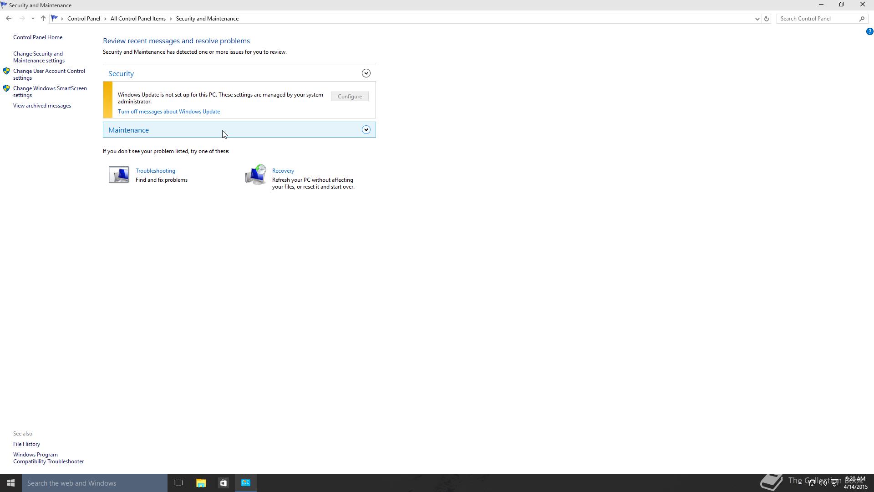Open File History under See also
Viewport: 874px width, 492px height.
click(26, 444)
